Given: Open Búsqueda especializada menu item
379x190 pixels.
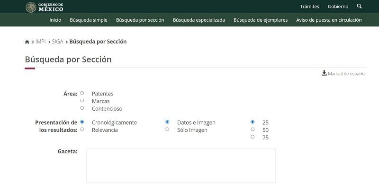Looking at the screenshot, I should click(199, 20).
